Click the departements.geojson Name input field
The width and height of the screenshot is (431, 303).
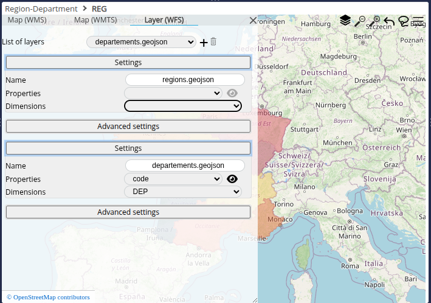(185, 165)
